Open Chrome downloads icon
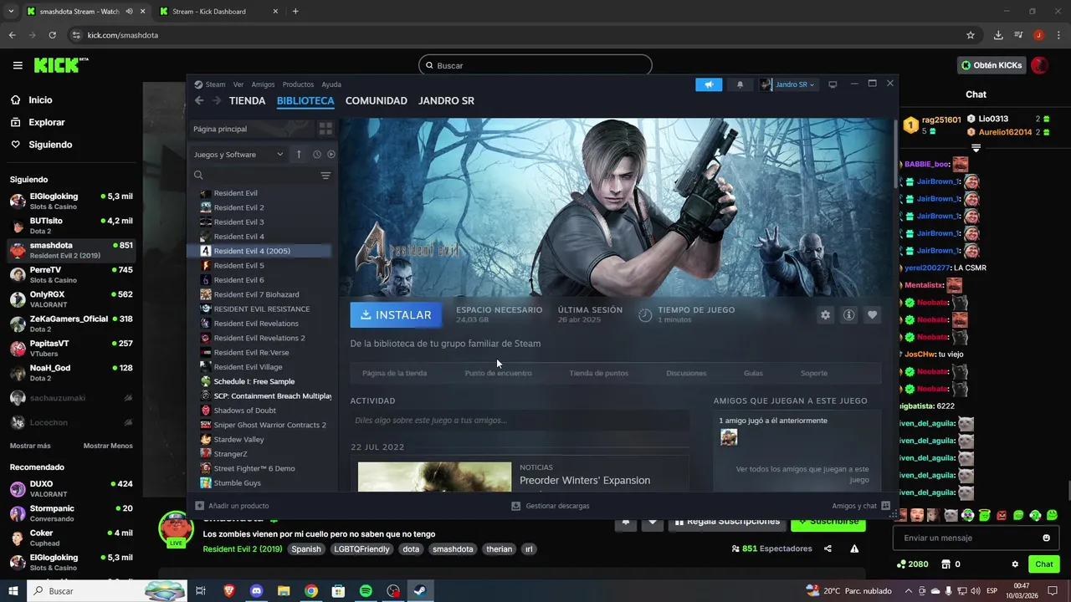1071x602 pixels. tap(998, 35)
